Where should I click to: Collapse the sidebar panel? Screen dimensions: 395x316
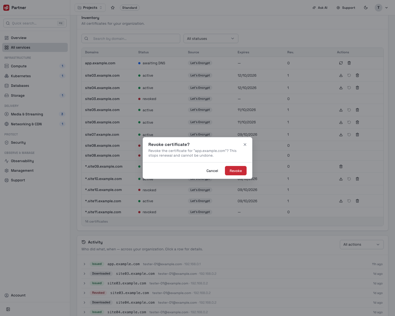click(x=8, y=309)
